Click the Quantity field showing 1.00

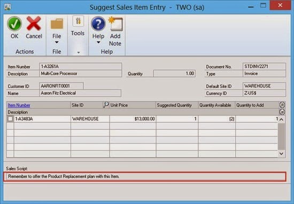[x=174, y=74]
